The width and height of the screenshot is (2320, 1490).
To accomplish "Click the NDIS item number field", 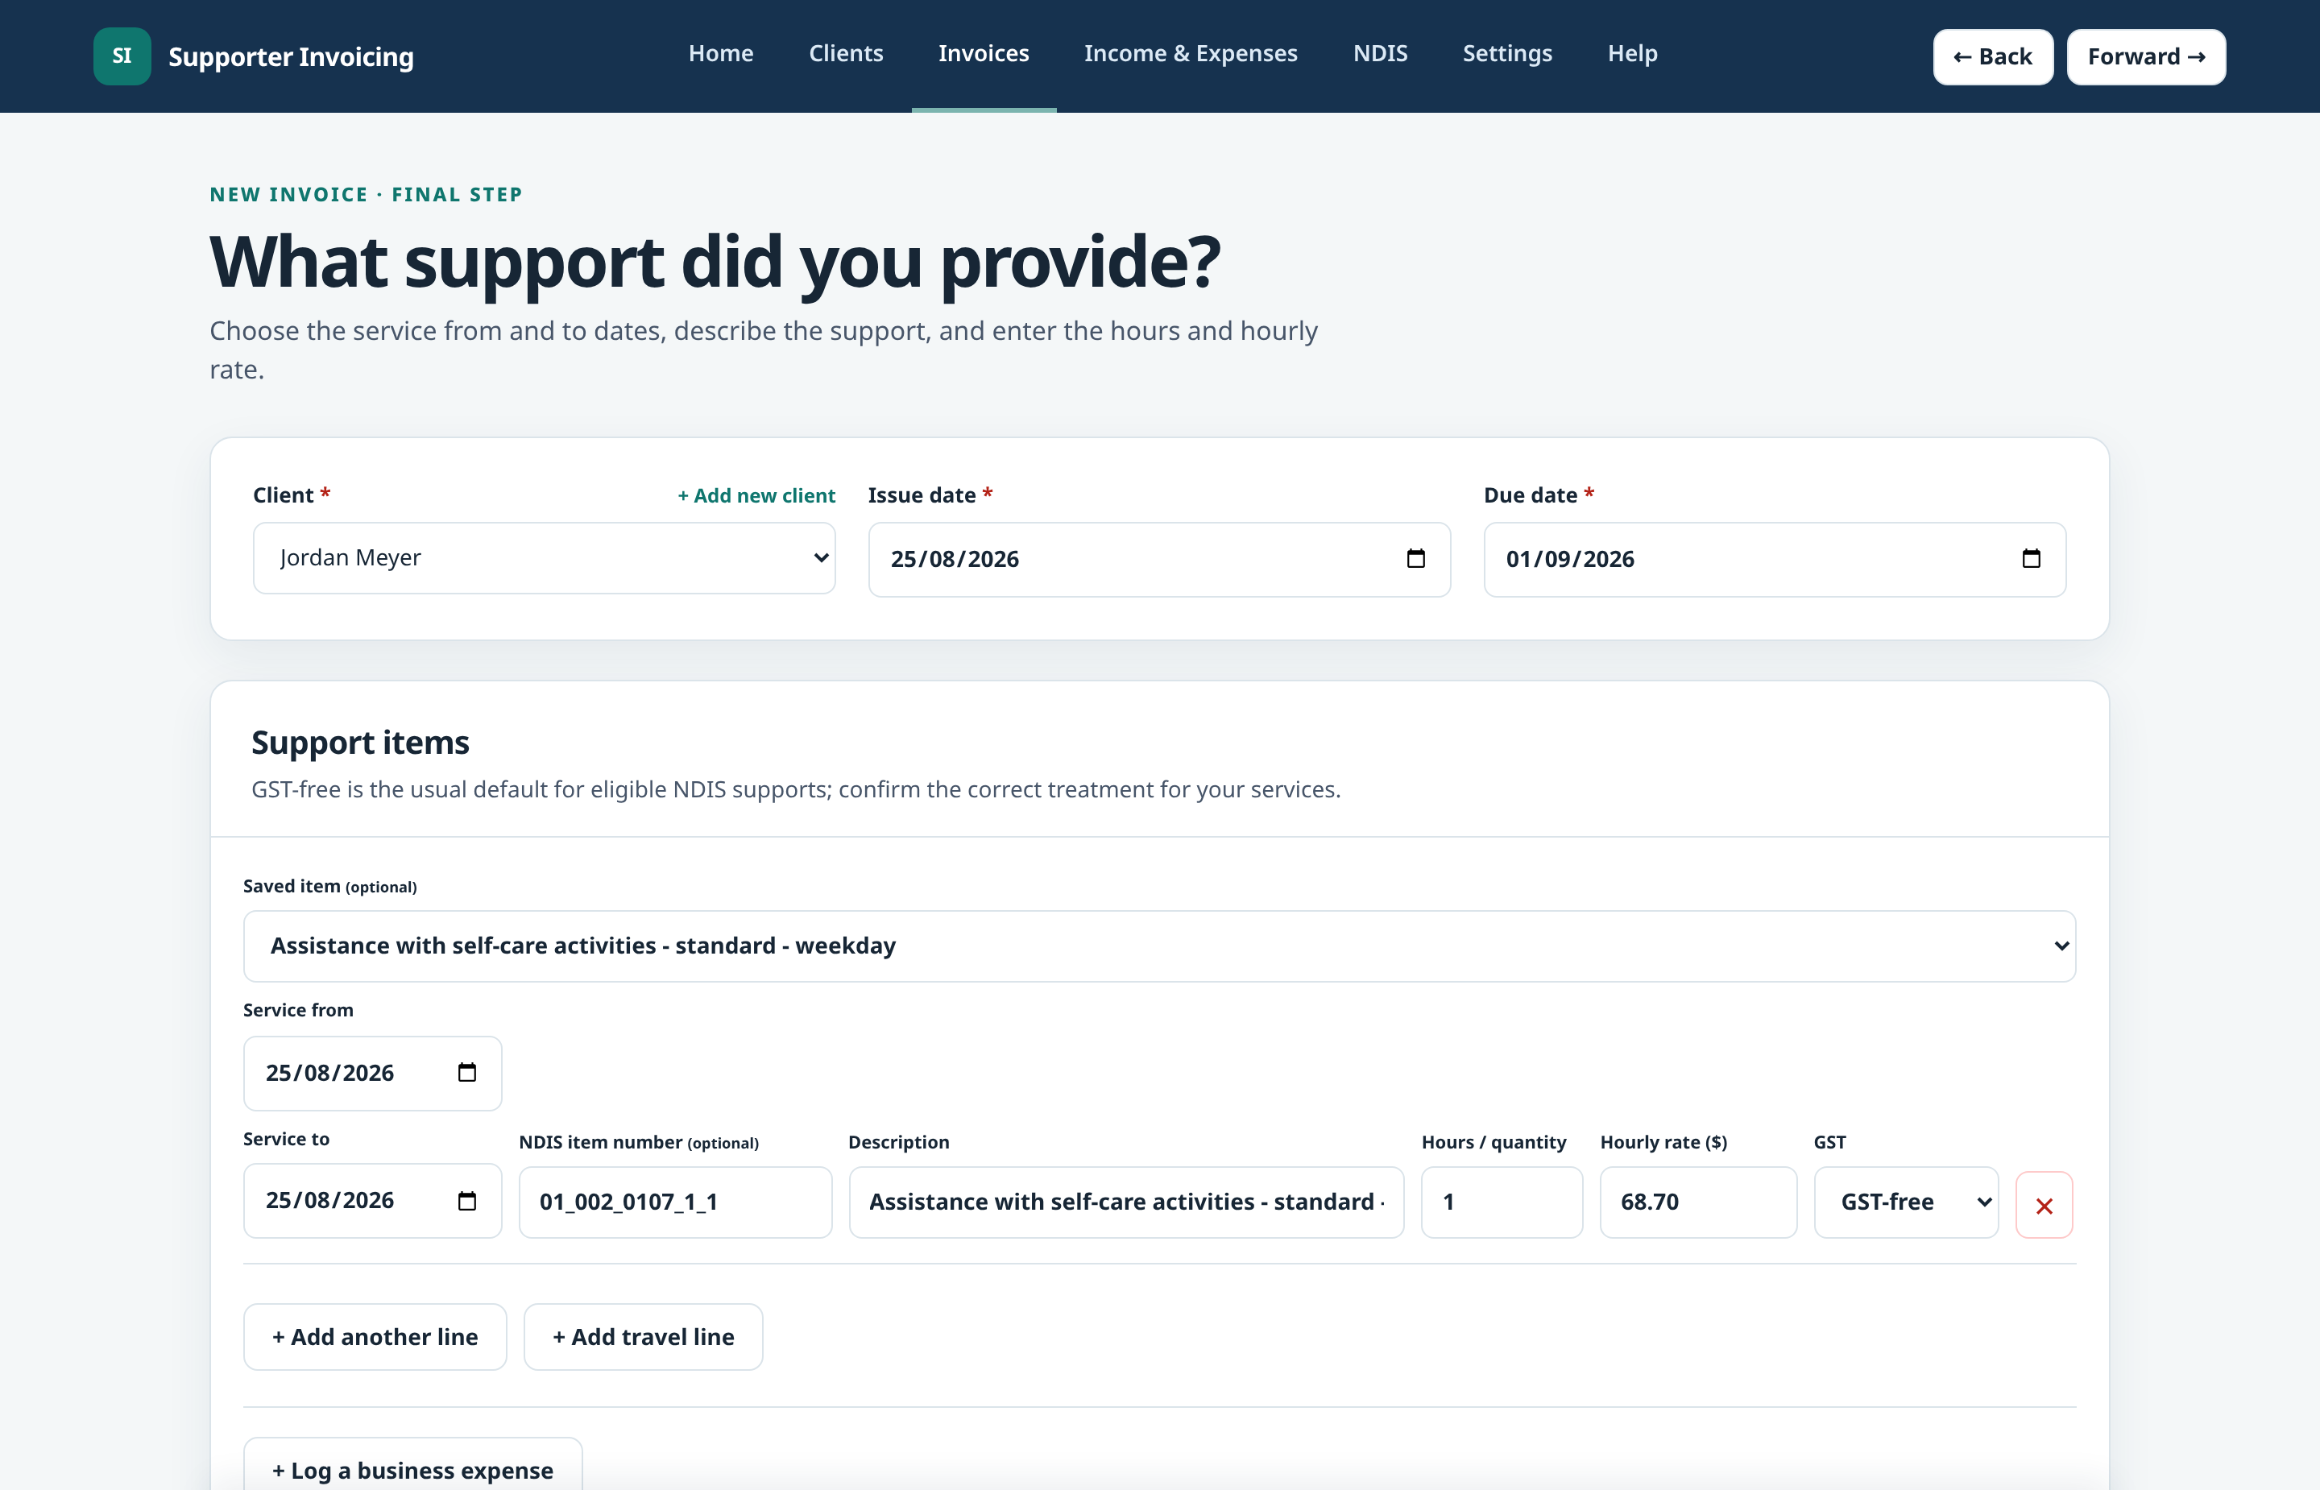I will click(675, 1202).
